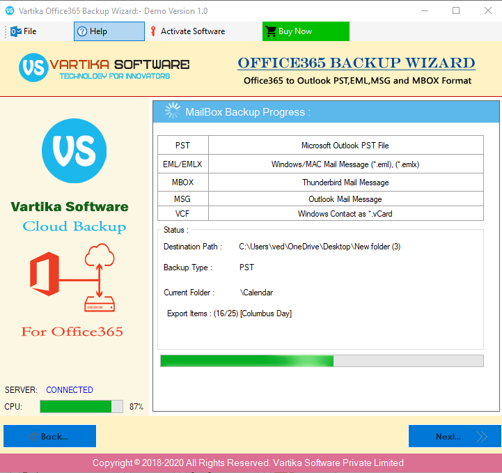
Task: Click the spinning loader icon in progress header
Action: (x=172, y=111)
